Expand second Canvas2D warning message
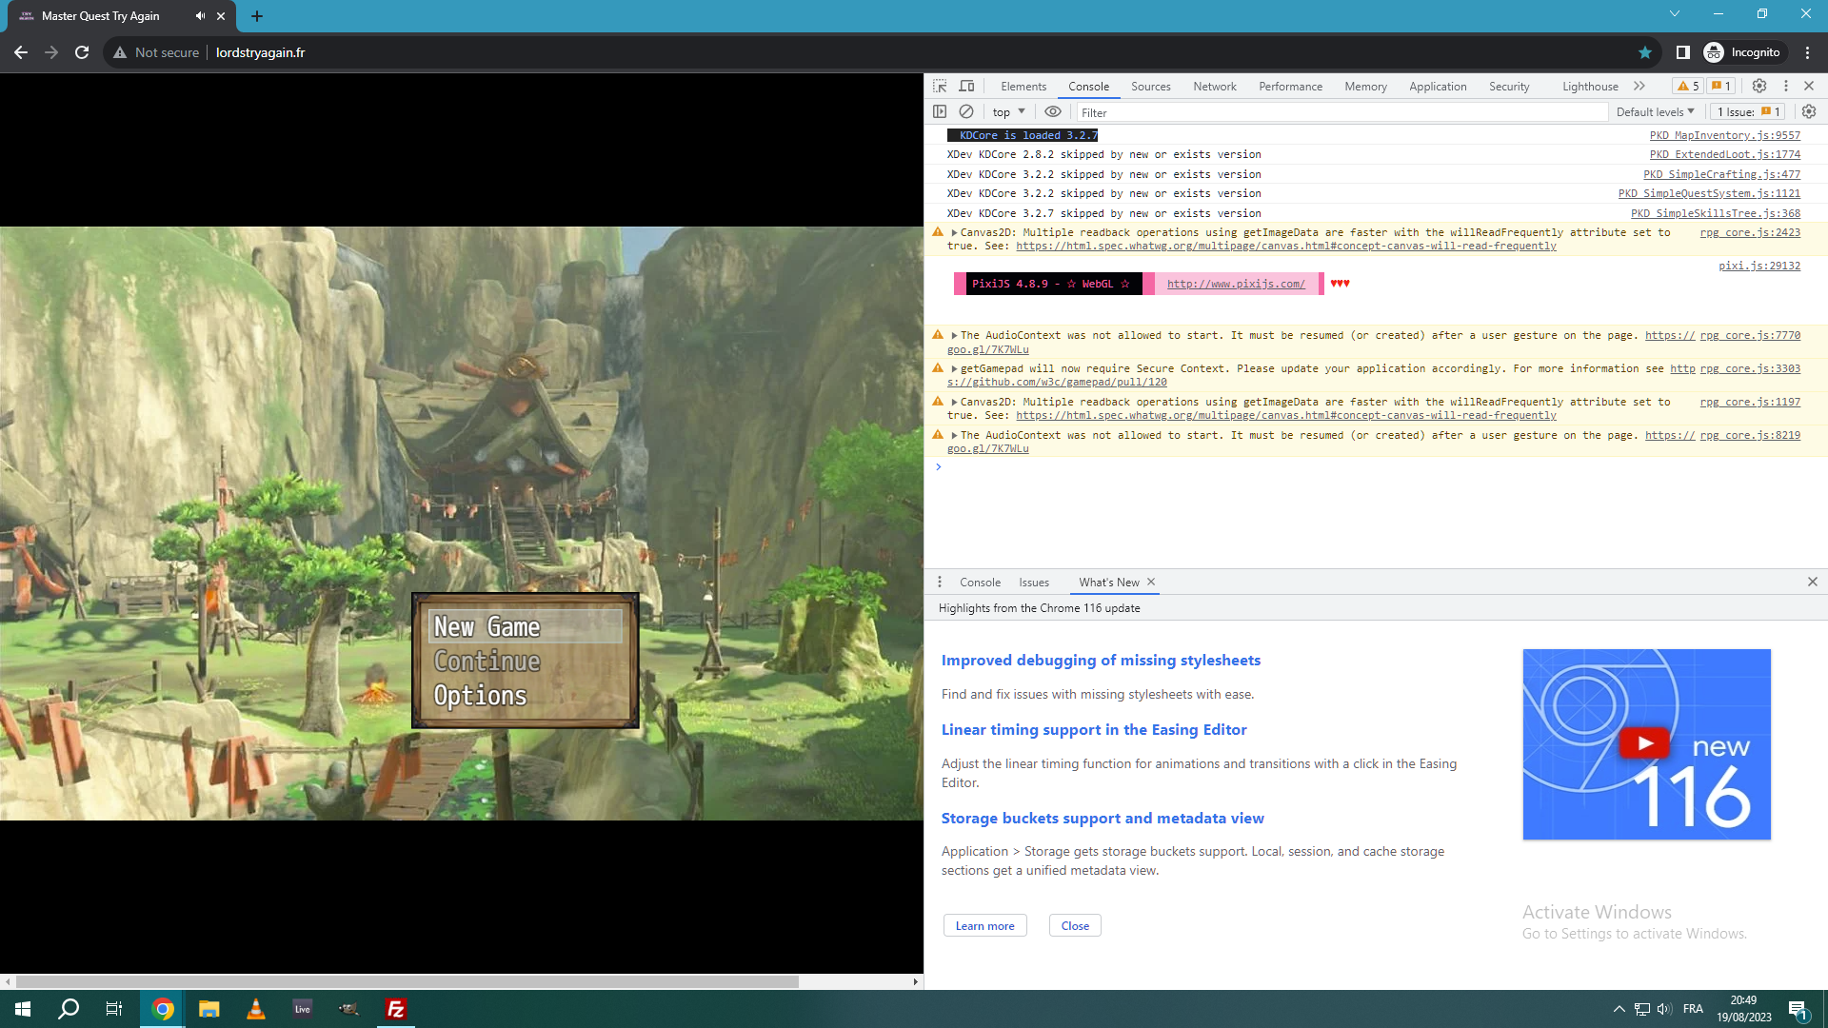This screenshot has width=1828, height=1028. pos(954,402)
